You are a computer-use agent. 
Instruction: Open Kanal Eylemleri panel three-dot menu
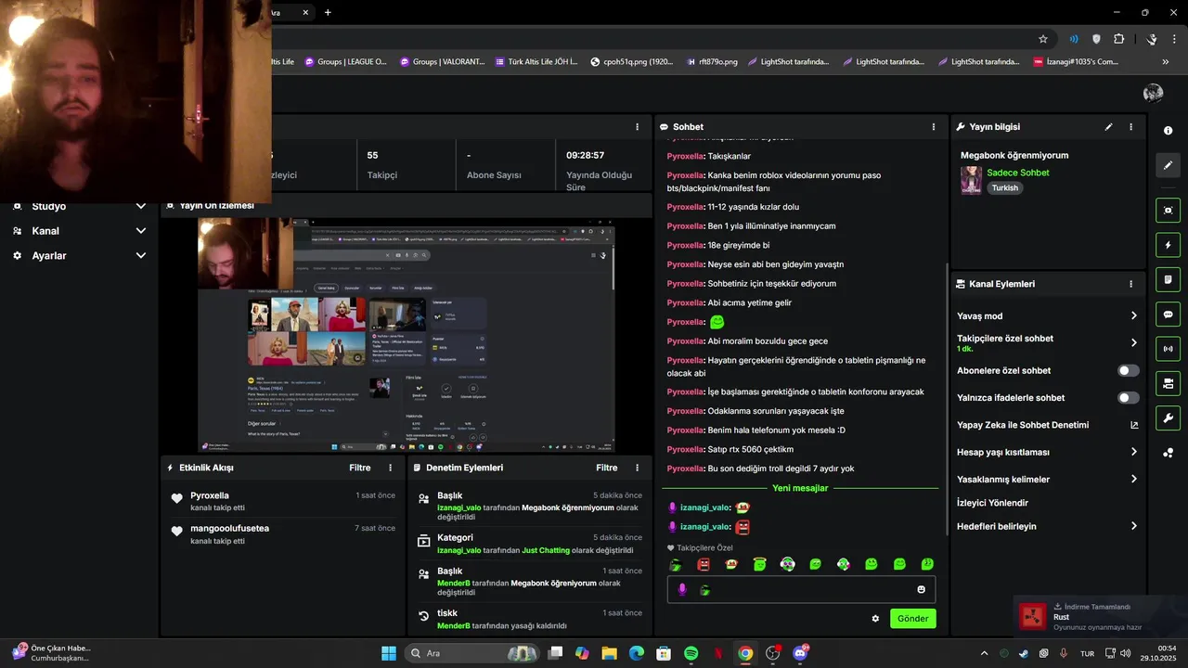pyautogui.click(x=1130, y=284)
